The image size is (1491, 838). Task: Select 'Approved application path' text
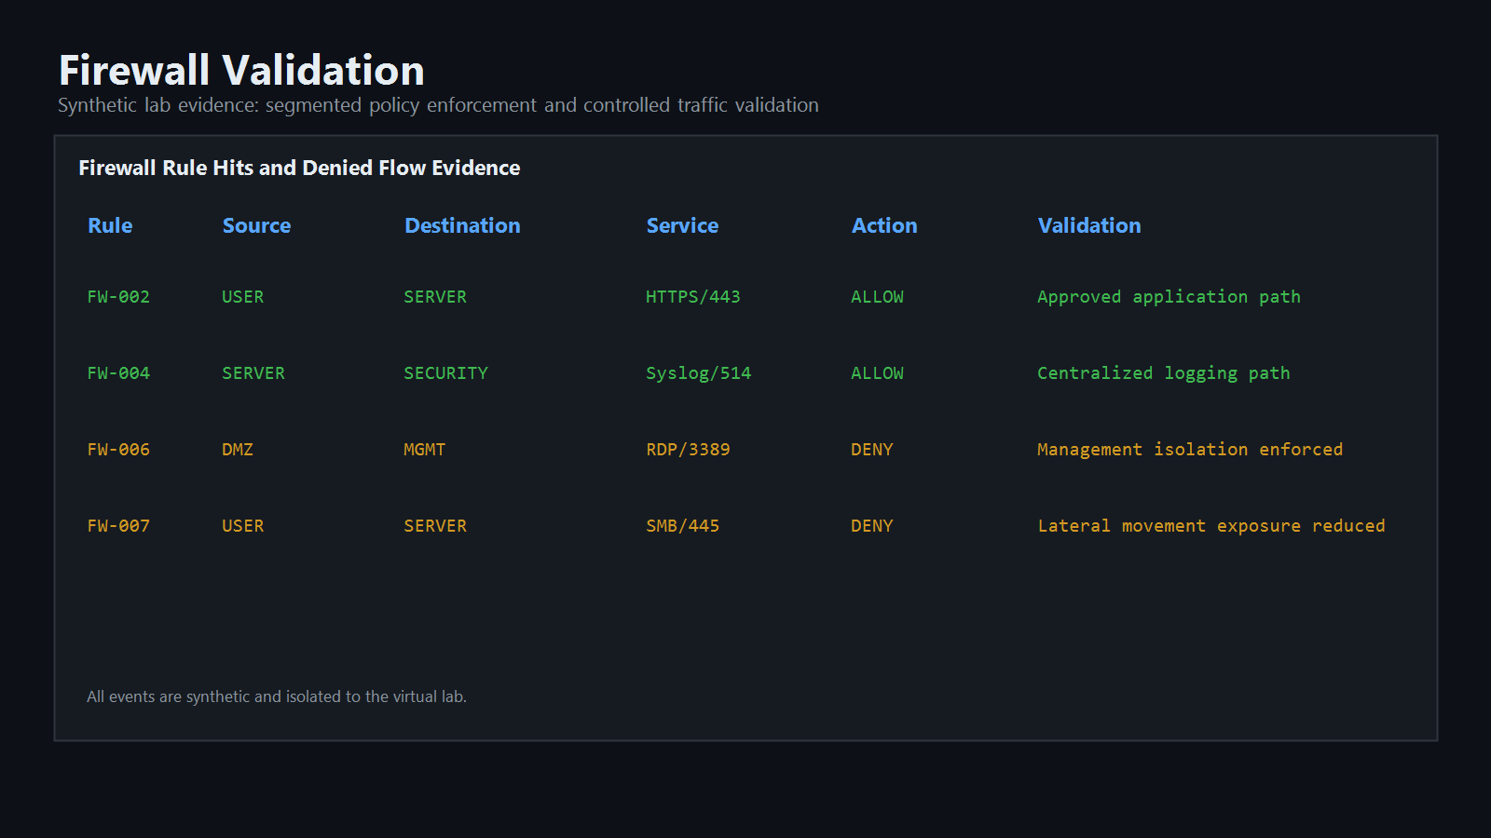tap(1169, 297)
